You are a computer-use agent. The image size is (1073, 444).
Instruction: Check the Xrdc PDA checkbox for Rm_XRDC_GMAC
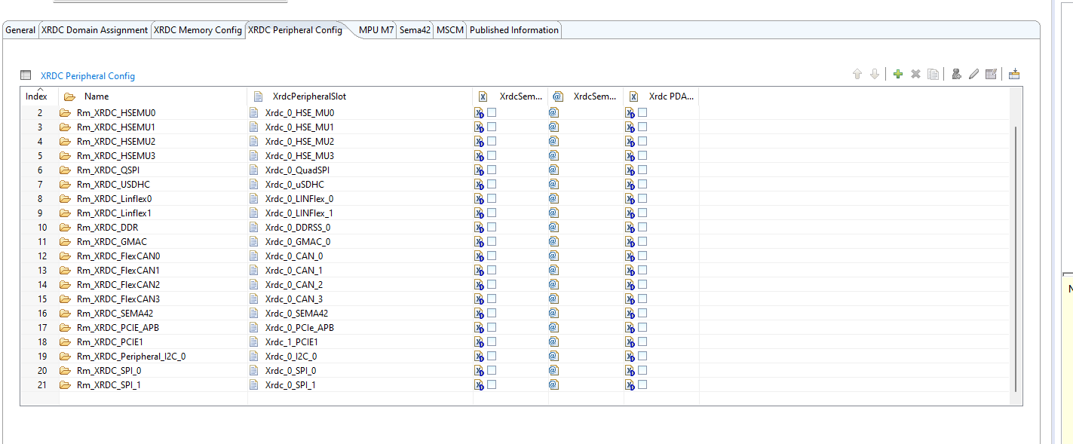642,241
